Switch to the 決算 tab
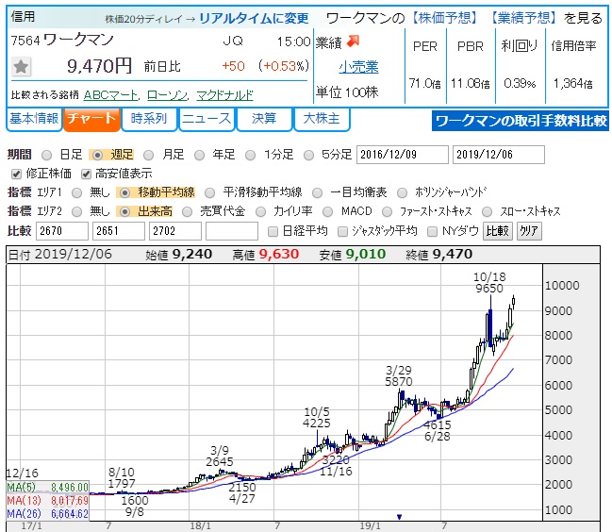 (x=264, y=119)
